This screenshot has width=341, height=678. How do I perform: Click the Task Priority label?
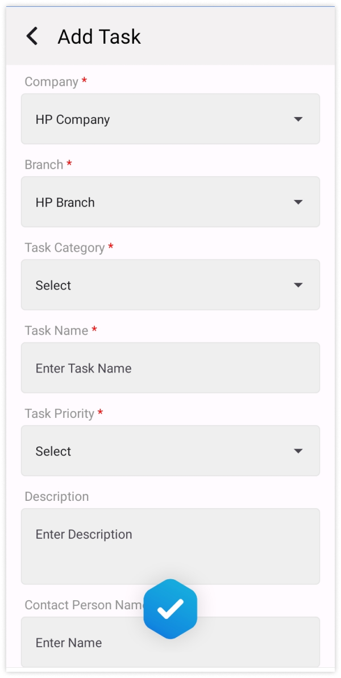[59, 413]
